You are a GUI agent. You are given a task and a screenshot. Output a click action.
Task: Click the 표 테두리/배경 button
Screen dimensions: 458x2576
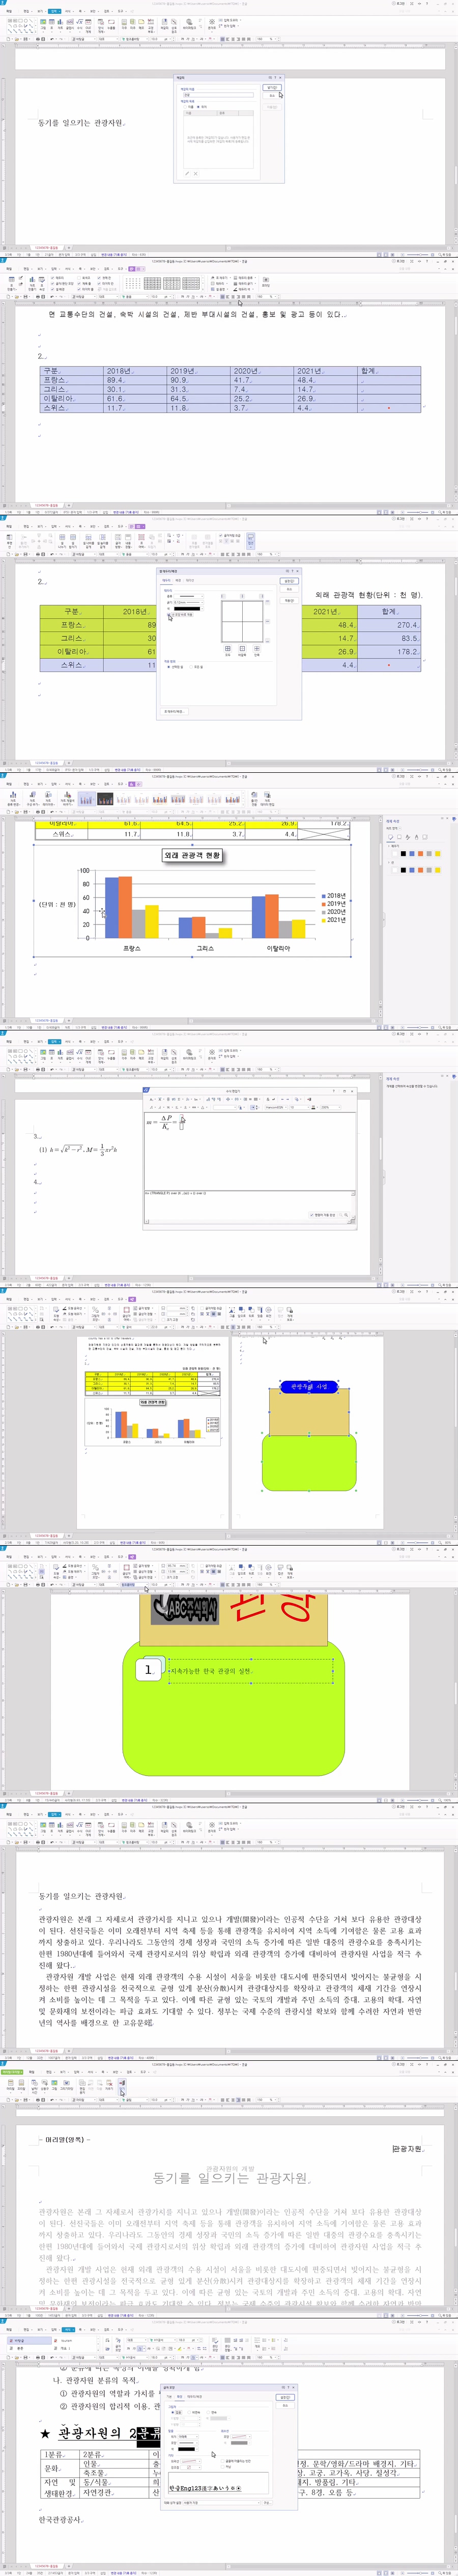tap(174, 711)
